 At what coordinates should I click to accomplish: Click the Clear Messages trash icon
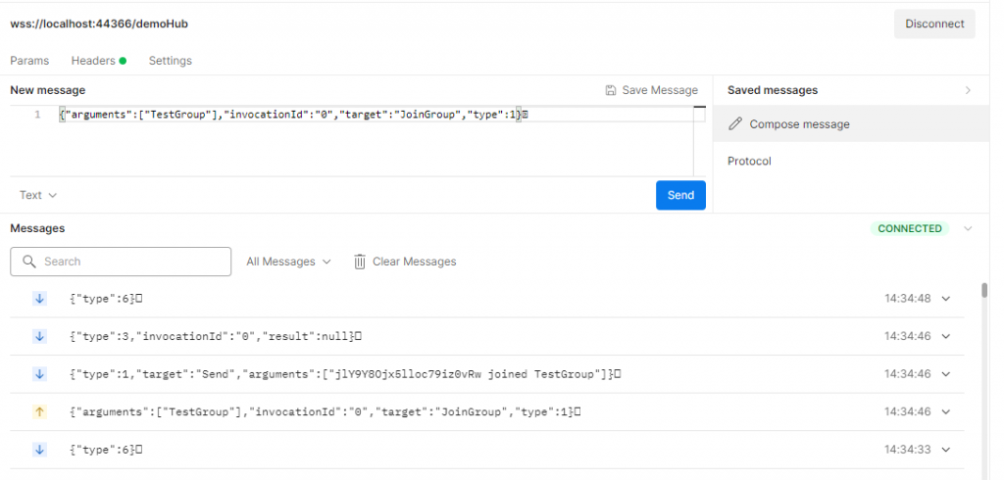tap(360, 262)
